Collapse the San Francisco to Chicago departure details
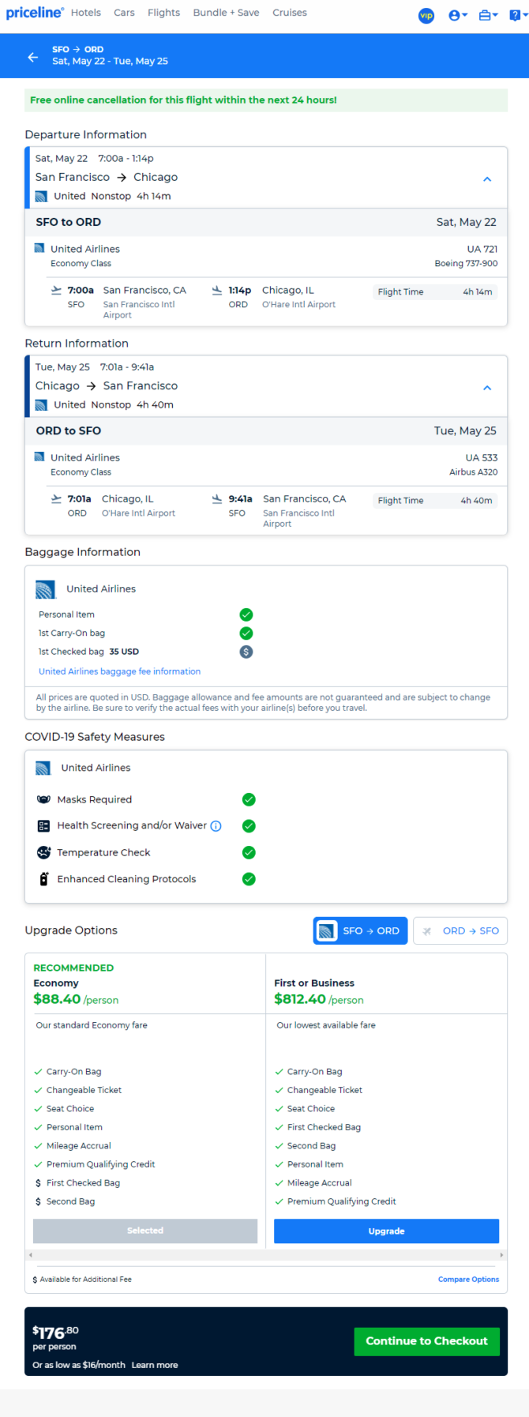The width and height of the screenshot is (529, 1417). pyautogui.click(x=487, y=179)
